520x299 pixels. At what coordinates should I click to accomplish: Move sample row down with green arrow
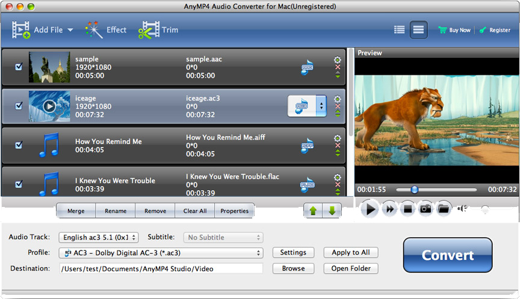338,76
